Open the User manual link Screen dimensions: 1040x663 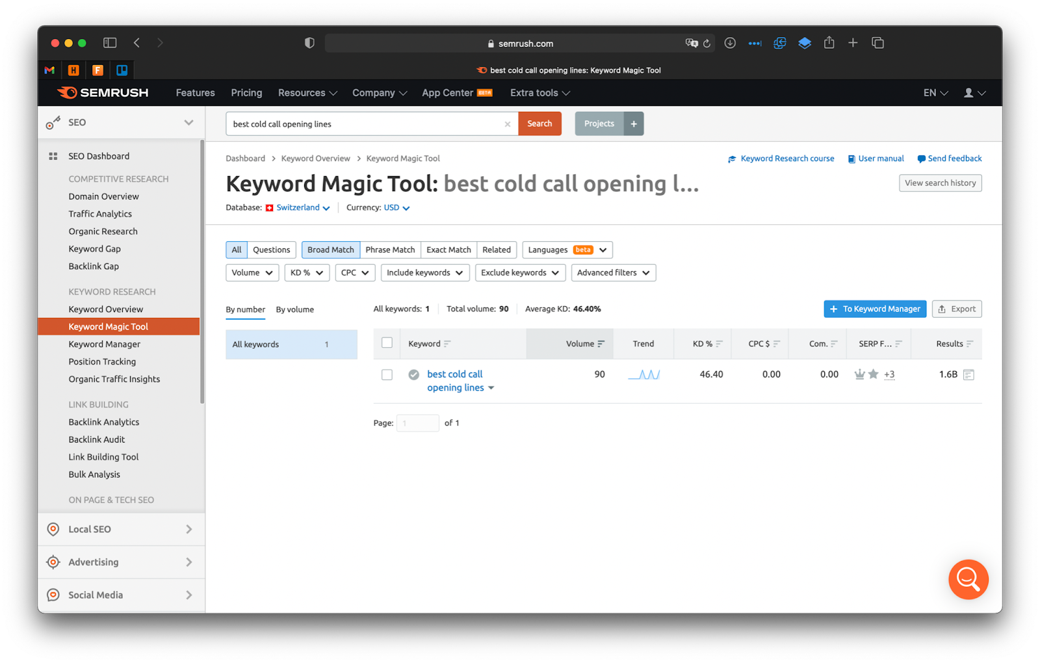pos(876,159)
